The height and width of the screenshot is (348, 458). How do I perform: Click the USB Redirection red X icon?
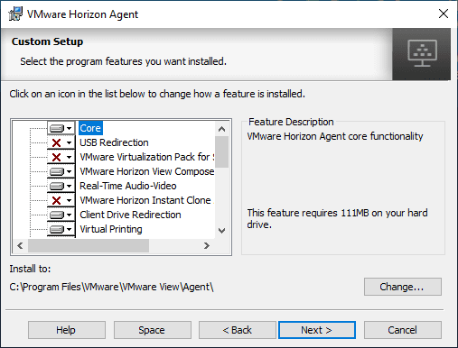tap(57, 142)
